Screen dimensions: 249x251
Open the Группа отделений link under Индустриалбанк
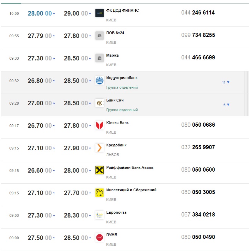[122, 88]
